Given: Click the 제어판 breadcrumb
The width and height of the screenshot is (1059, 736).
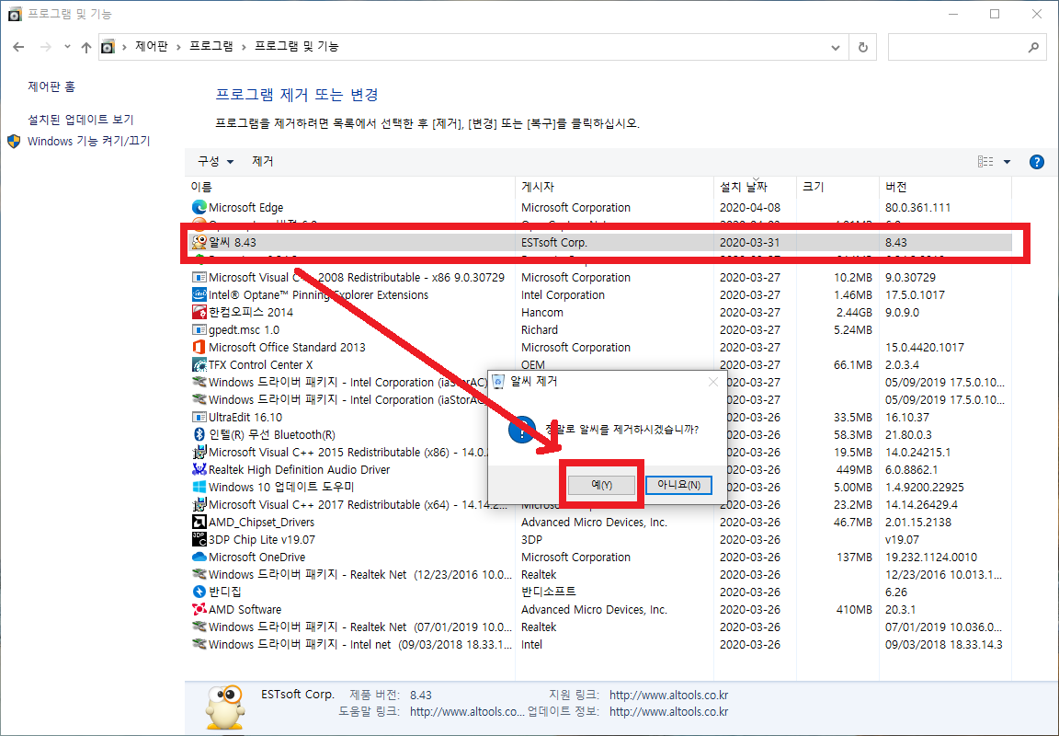Looking at the screenshot, I should tap(152, 47).
